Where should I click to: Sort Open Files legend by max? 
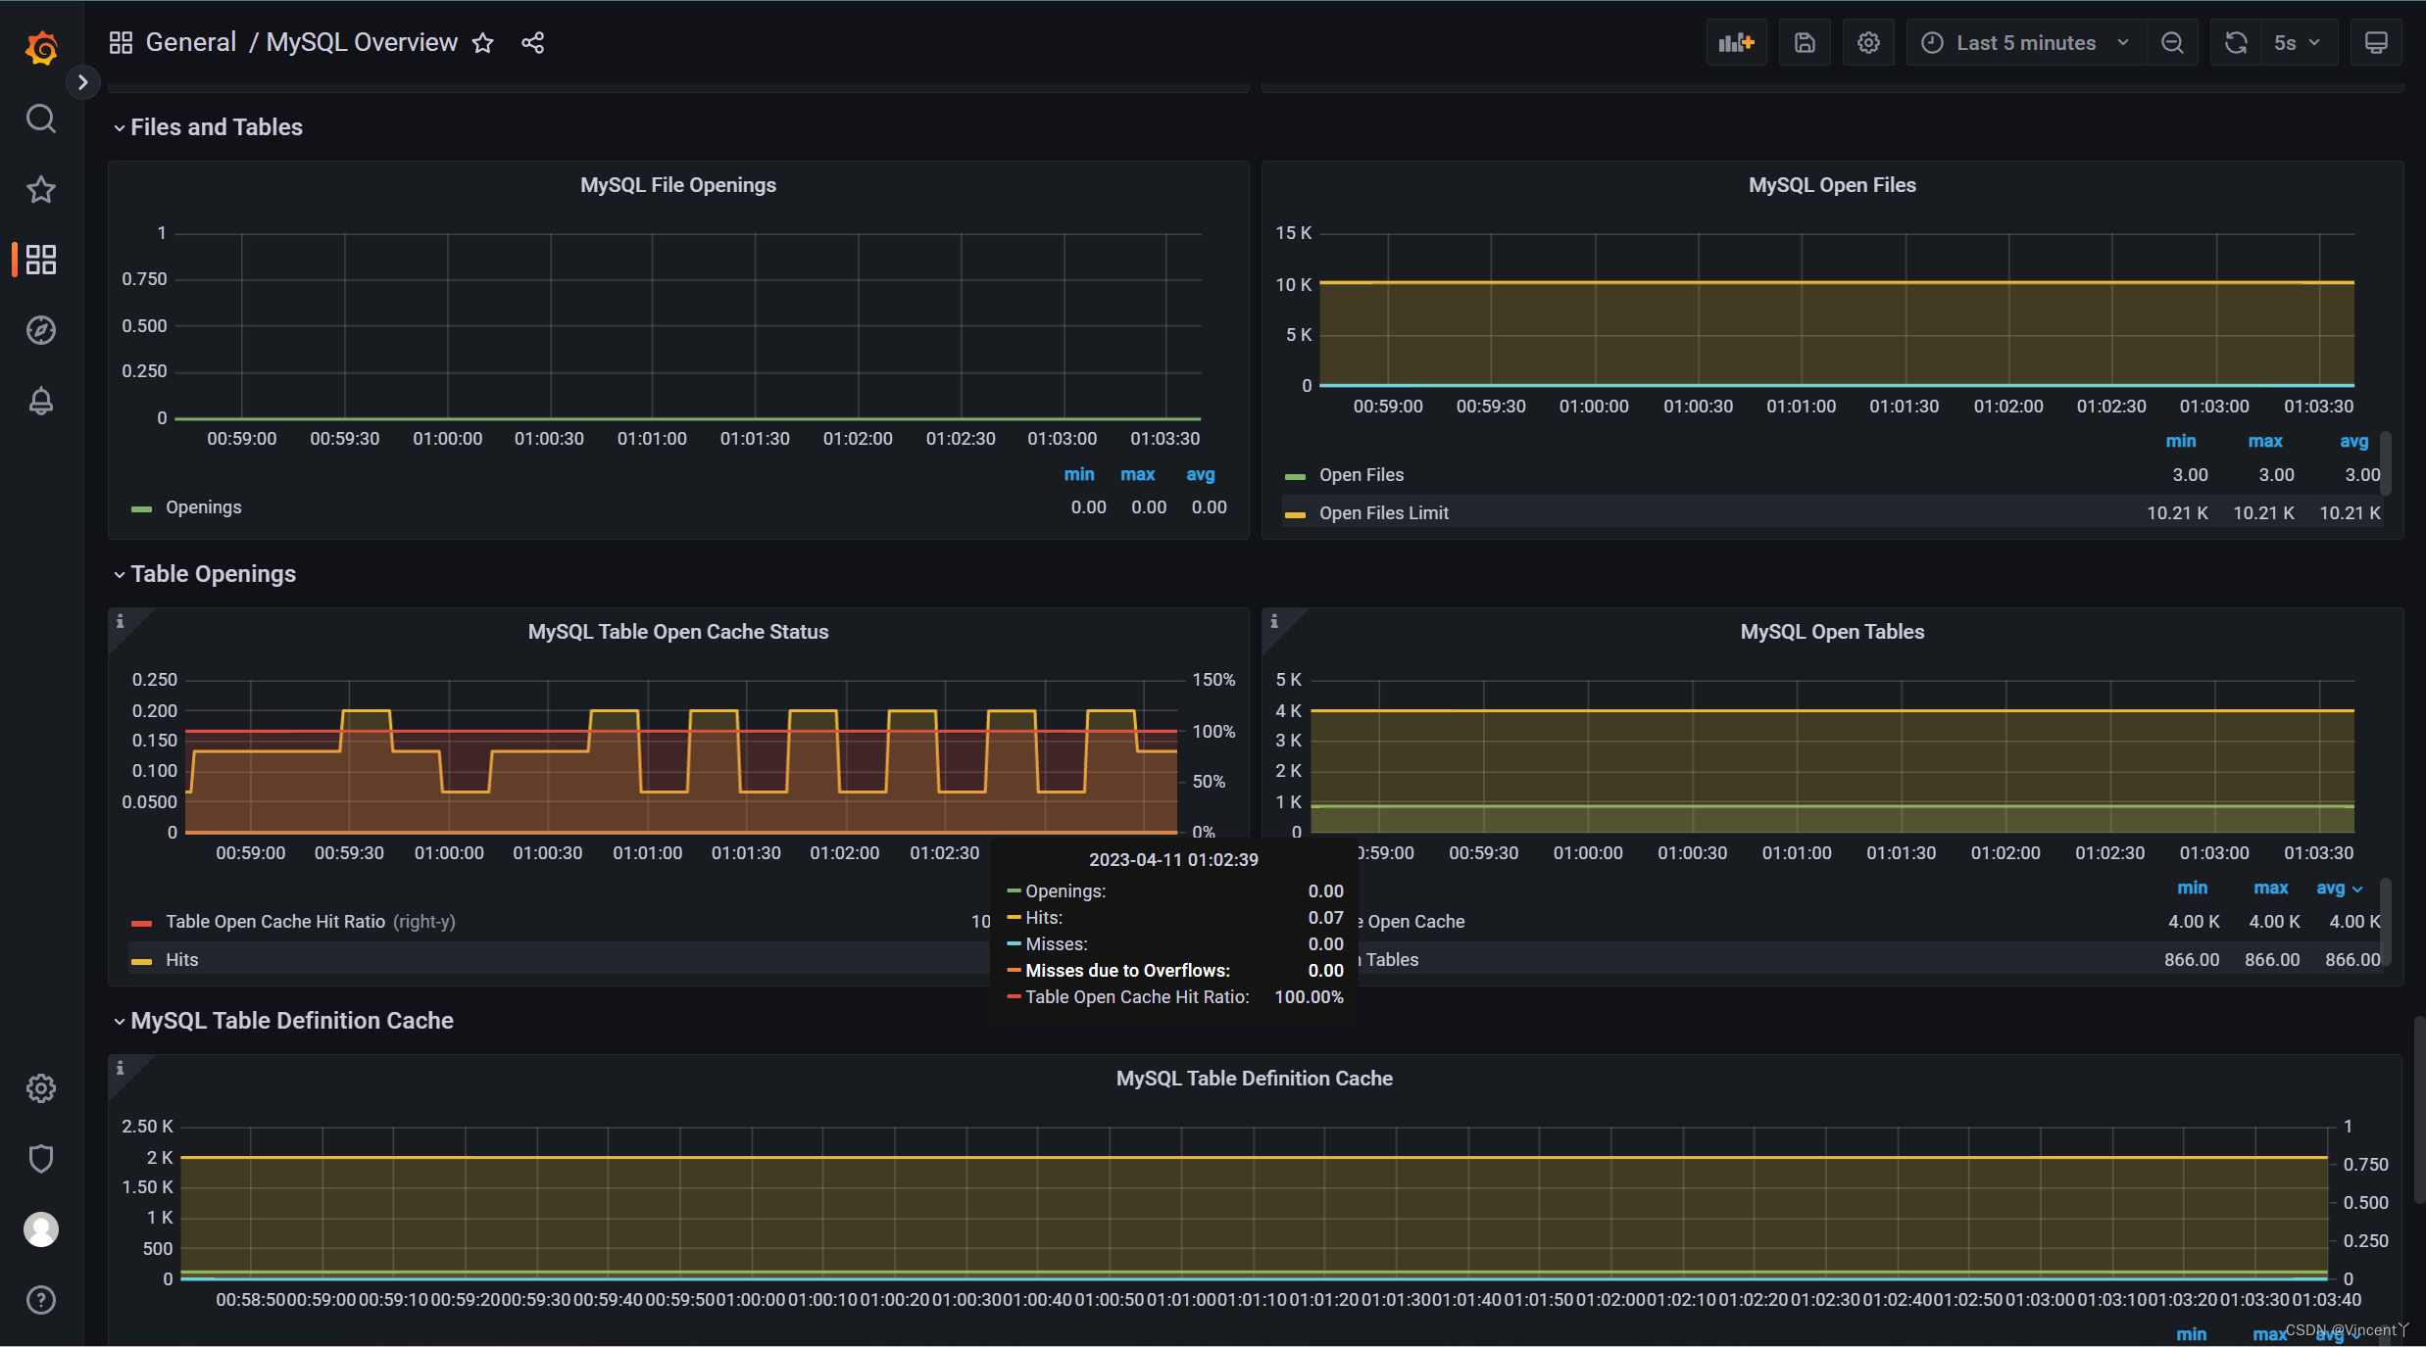[2265, 442]
